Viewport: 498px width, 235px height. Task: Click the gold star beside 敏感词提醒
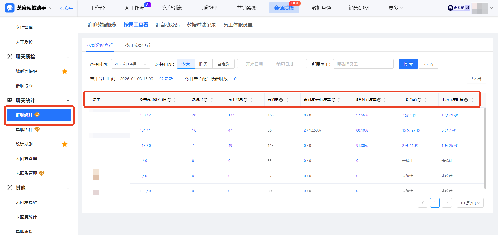65,71
